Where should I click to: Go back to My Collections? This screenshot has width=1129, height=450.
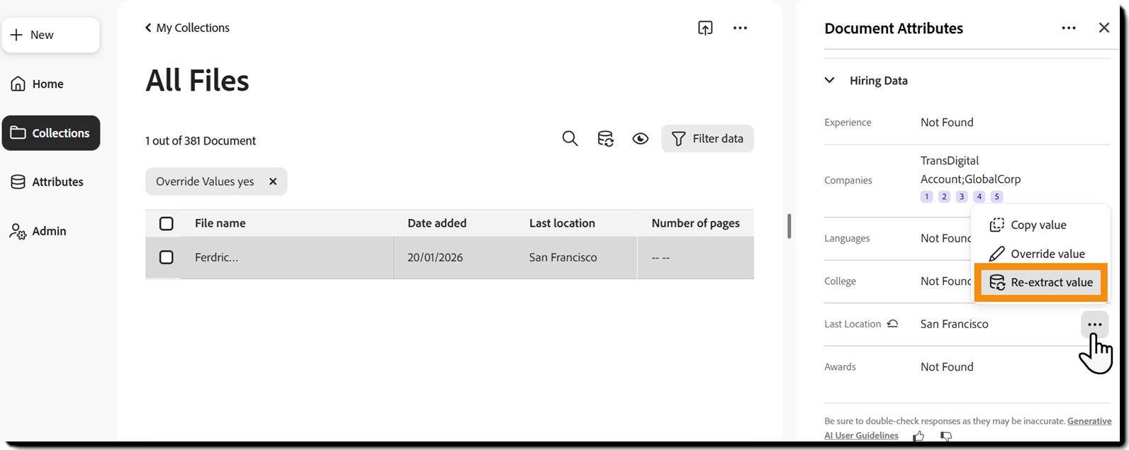pyautogui.click(x=188, y=28)
